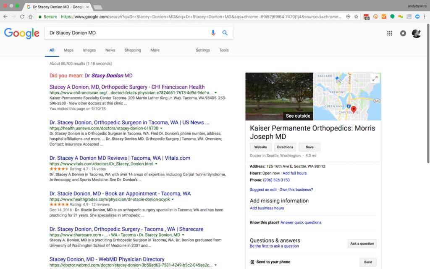Expand options arrow for health.usnews.com result
This screenshot has height=269, width=430.
pos(161,128)
